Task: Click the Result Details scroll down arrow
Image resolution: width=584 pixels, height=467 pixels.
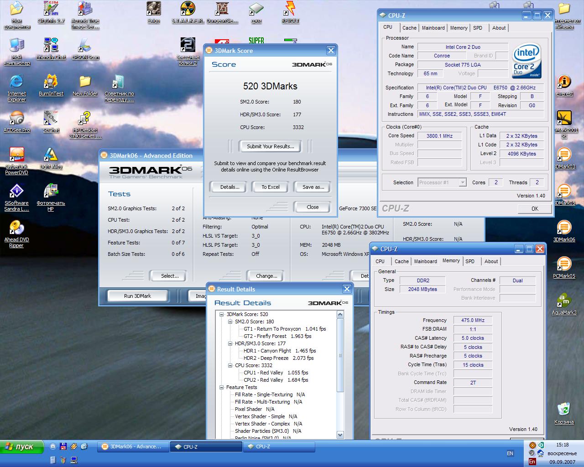Action: (340, 435)
